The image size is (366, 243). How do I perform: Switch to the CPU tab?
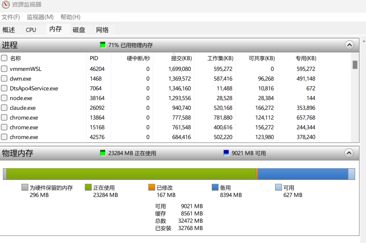[x=31, y=30]
